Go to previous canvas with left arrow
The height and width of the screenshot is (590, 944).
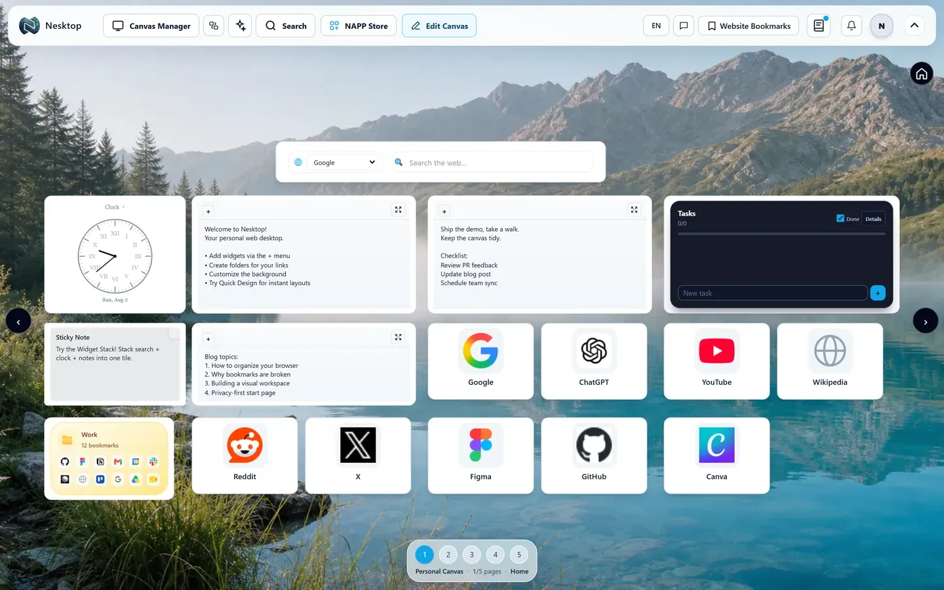click(18, 321)
